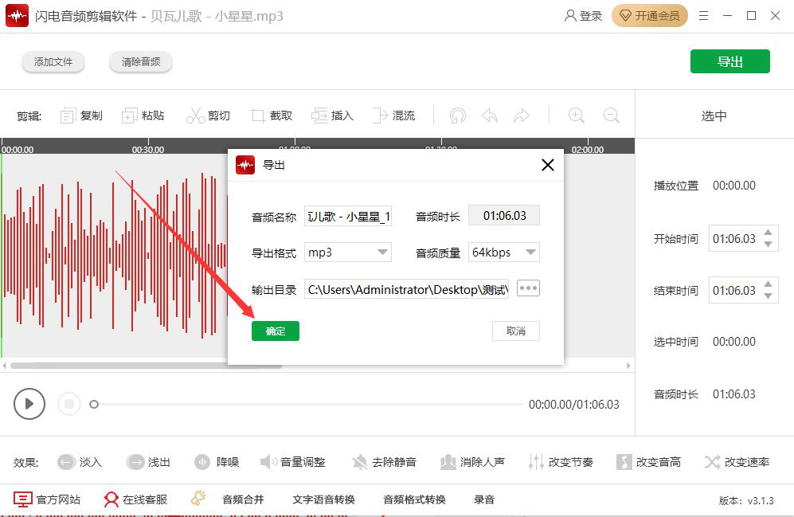Open Volume Adjustment (音量调整)

click(293, 462)
